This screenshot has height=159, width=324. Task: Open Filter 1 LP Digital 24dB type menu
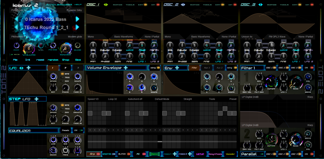pyautogui.click(x=250, y=97)
